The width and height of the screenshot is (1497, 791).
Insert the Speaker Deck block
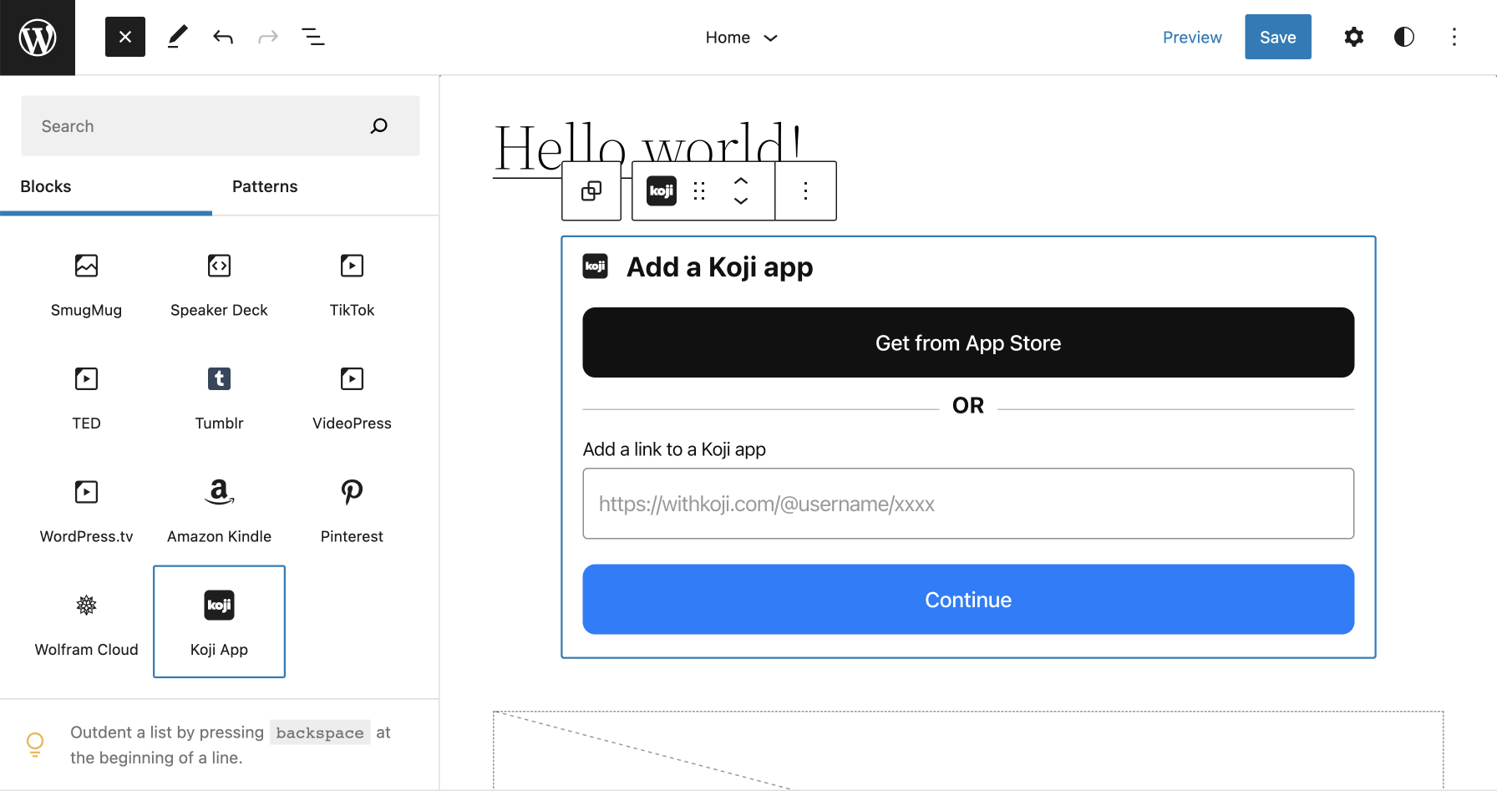[219, 284]
